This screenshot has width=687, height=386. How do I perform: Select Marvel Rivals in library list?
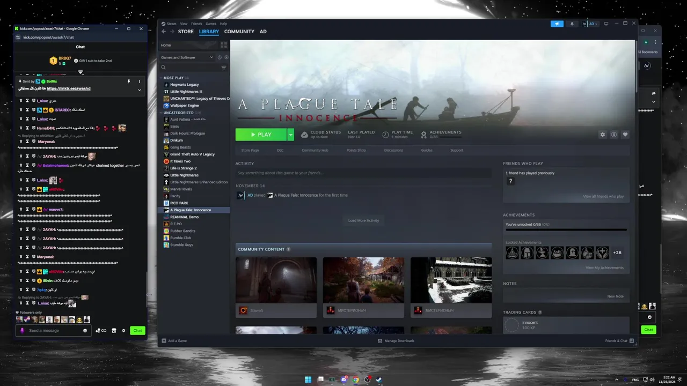[181, 189]
